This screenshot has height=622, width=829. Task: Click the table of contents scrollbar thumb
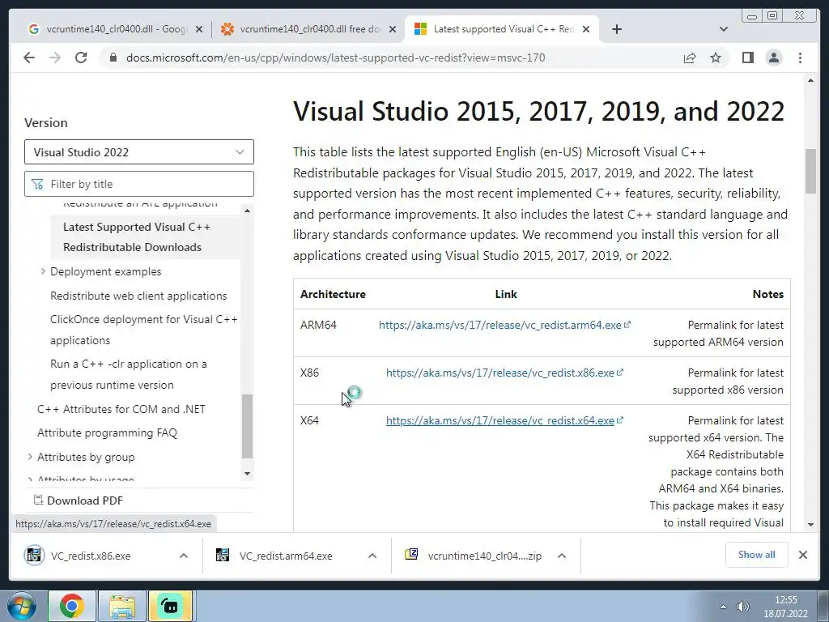coord(247,426)
